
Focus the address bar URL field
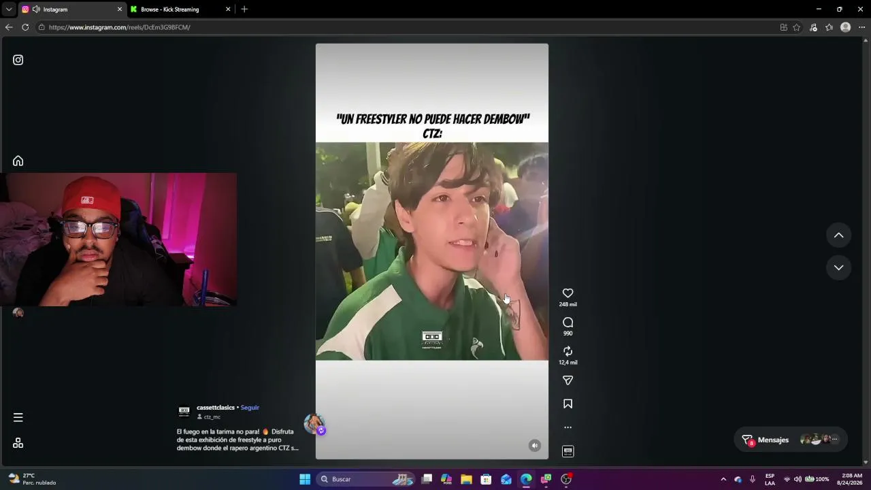pyautogui.click(x=408, y=27)
